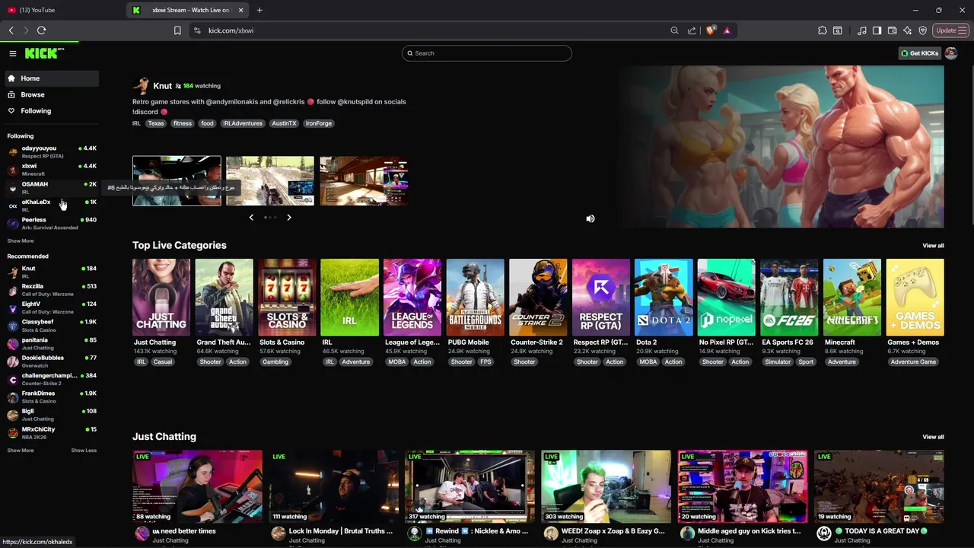Screen dimensions: 974x548
Task: Open Brave Wallet icon
Action: pos(892,30)
